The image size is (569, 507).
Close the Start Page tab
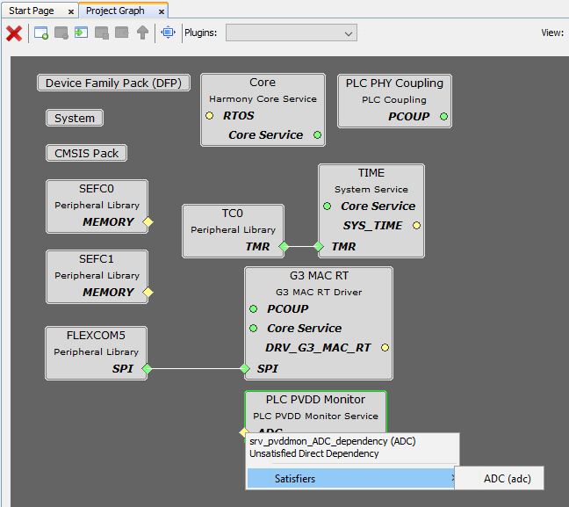click(71, 12)
